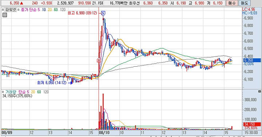
Task: Click the 375.60% label under volume tag
Action: click(251, 128)
